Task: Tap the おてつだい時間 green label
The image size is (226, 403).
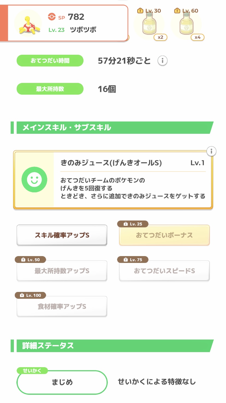Action: (x=50, y=60)
